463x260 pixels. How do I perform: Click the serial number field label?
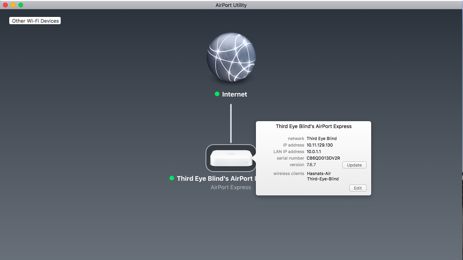(290, 158)
